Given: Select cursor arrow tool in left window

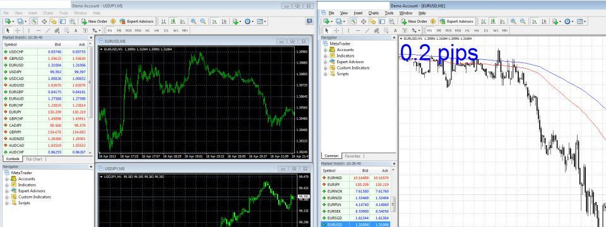Looking at the screenshot, I should 8,30.
